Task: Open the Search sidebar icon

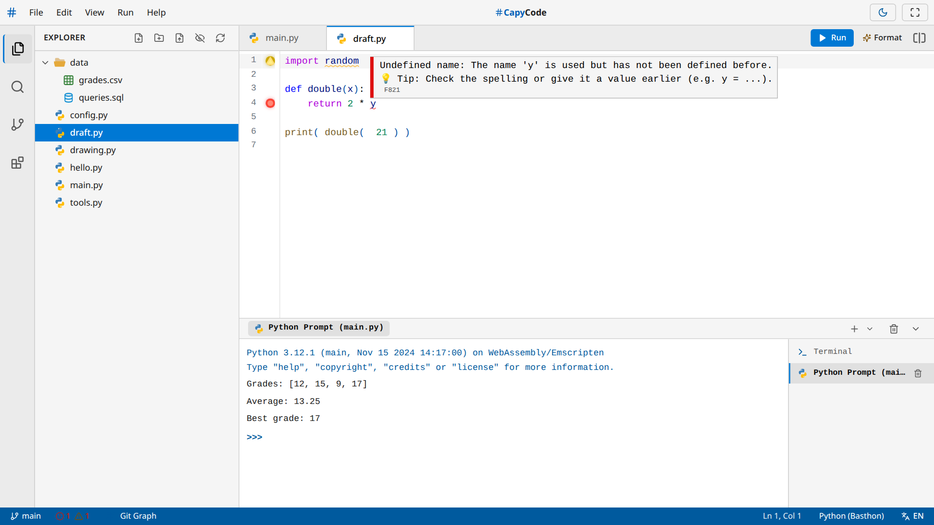Action: [x=18, y=87]
